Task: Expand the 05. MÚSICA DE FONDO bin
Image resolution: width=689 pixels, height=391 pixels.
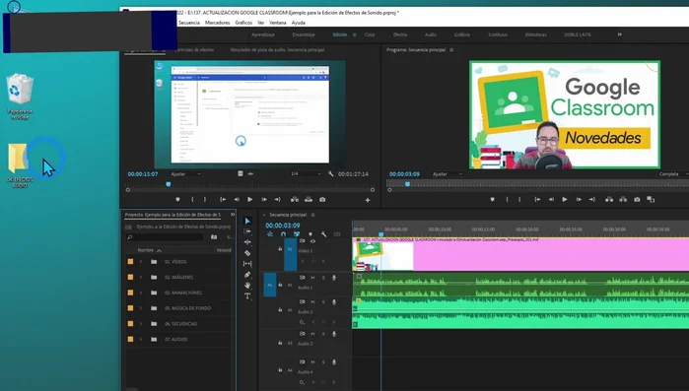Action: 141,308
